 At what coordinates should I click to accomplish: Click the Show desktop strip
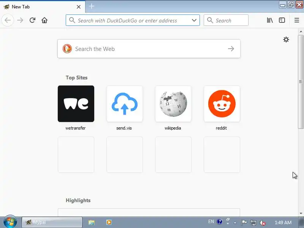301,222
